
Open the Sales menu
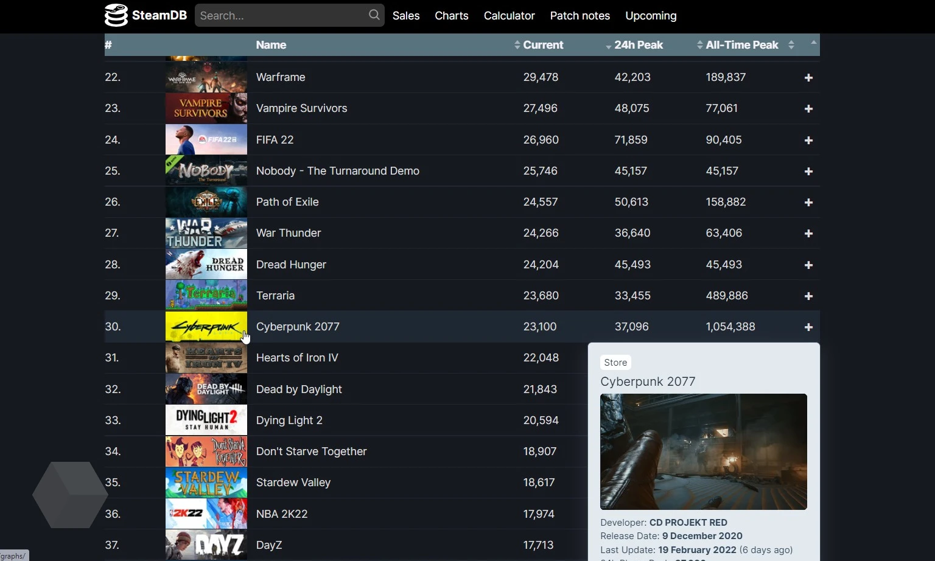pos(406,16)
